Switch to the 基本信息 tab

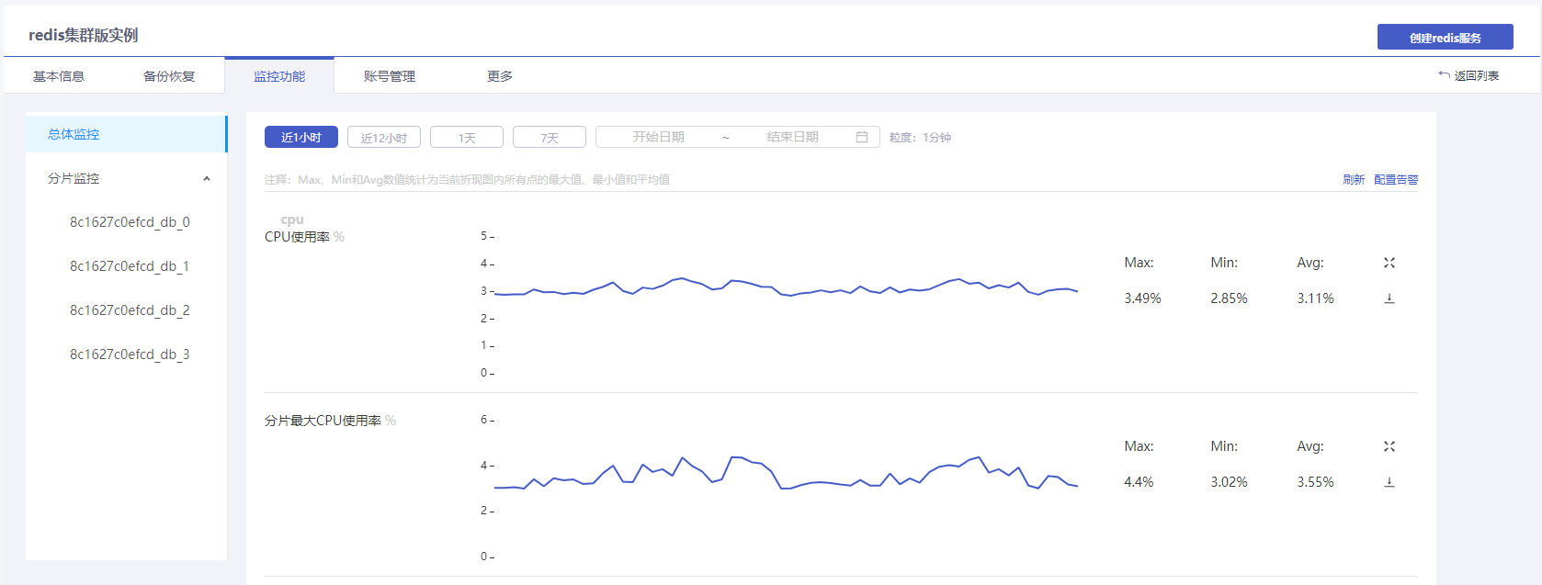point(59,76)
